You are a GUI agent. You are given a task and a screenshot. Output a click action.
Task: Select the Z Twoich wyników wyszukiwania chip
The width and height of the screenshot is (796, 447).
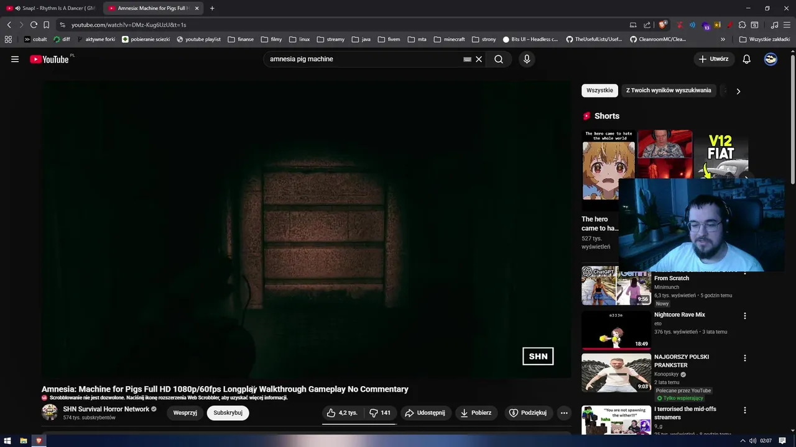tap(669, 91)
